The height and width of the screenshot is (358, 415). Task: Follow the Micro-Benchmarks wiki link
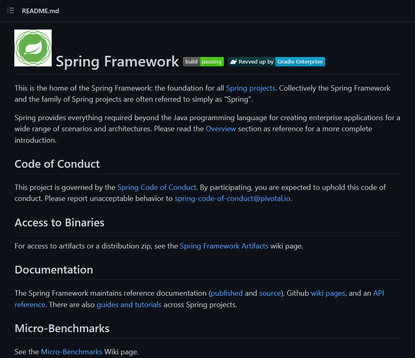tap(71, 352)
